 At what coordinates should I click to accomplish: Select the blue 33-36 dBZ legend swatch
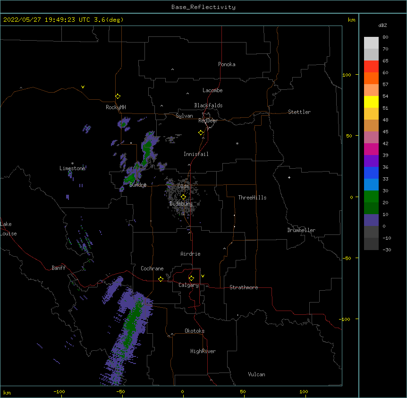(371, 173)
